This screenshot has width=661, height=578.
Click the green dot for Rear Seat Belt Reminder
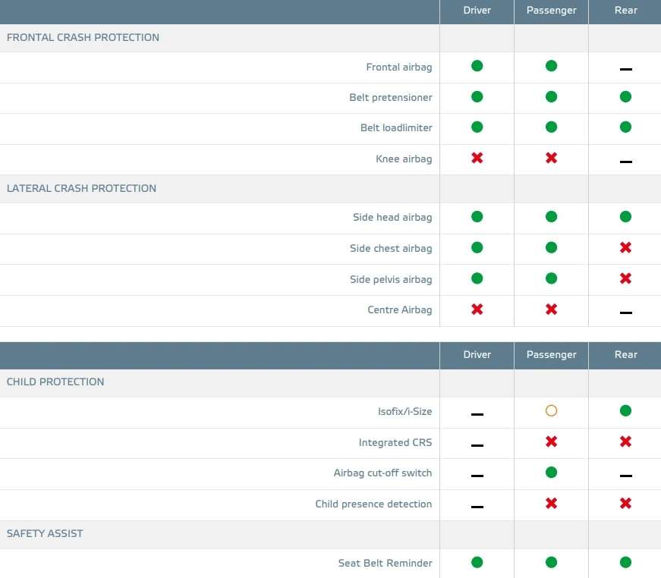point(625,562)
